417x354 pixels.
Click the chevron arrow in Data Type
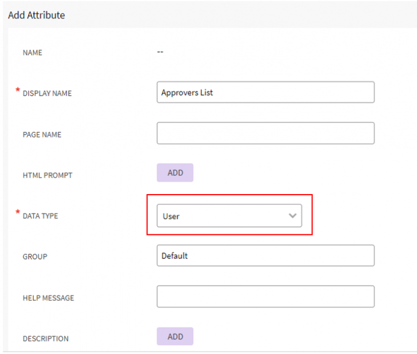pyautogui.click(x=293, y=216)
